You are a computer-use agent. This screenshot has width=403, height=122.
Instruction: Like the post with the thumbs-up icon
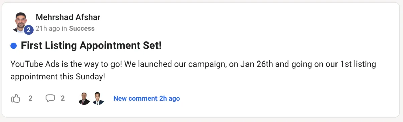click(x=16, y=98)
